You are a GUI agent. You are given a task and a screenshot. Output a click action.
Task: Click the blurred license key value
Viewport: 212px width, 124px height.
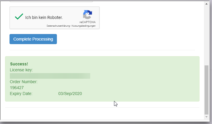tap(50, 76)
